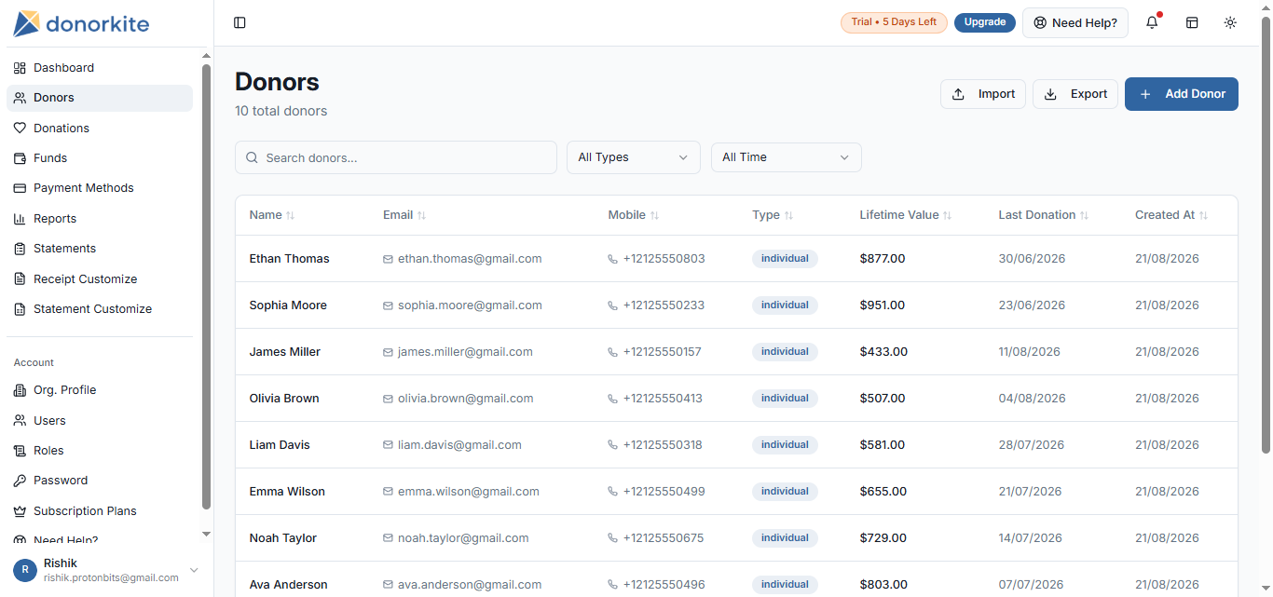Open the notifications bell
Image resolution: width=1273 pixels, height=597 pixels.
[x=1152, y=22]
